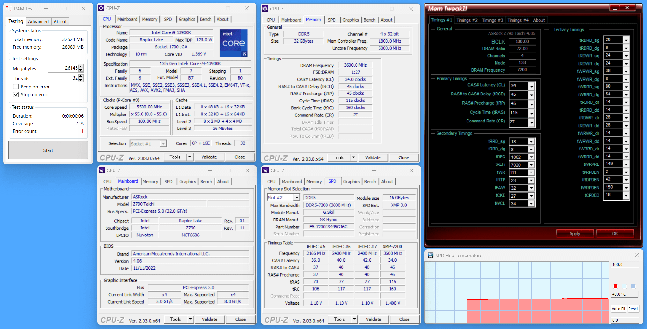Click Apply in MemTweakIt
The height and width of the screenshot is (329, 647).
point(575,234)
